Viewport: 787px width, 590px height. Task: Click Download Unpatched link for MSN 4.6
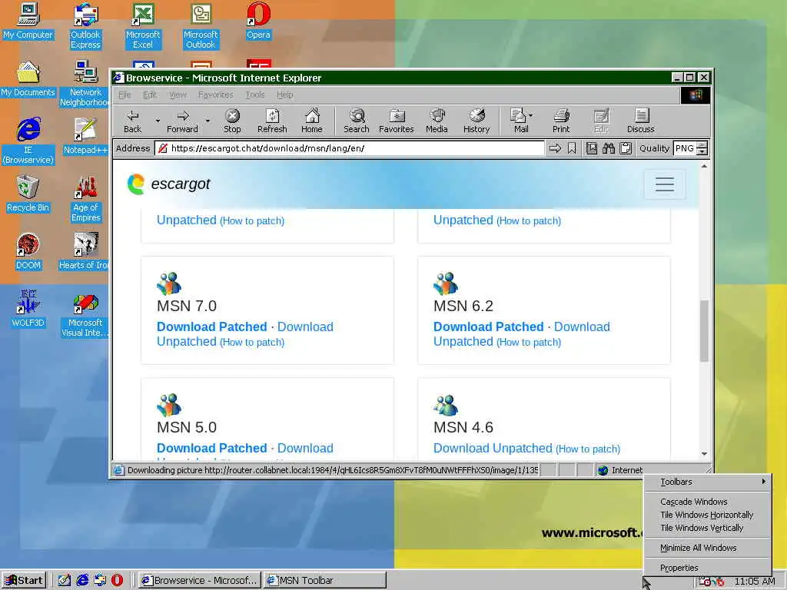(493, 448)
